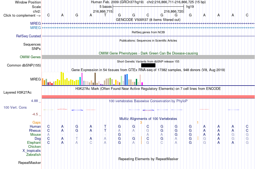Click the 216,866,715 ruler coordinate
Screen dimensions: 255x169
pos(103,11)
